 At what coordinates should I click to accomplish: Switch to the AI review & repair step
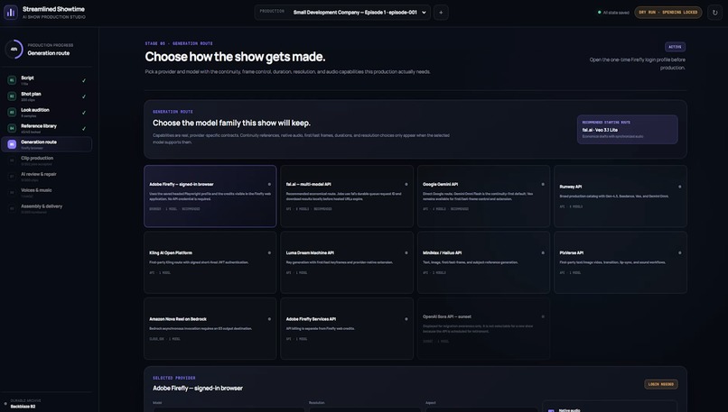click(46, 177)
